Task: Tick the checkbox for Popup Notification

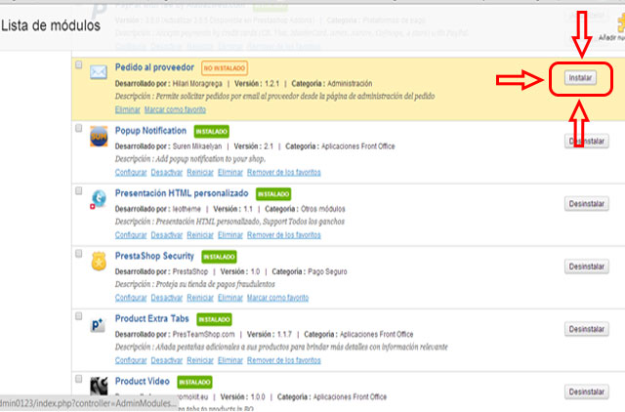Action: (x=79, y=128)
